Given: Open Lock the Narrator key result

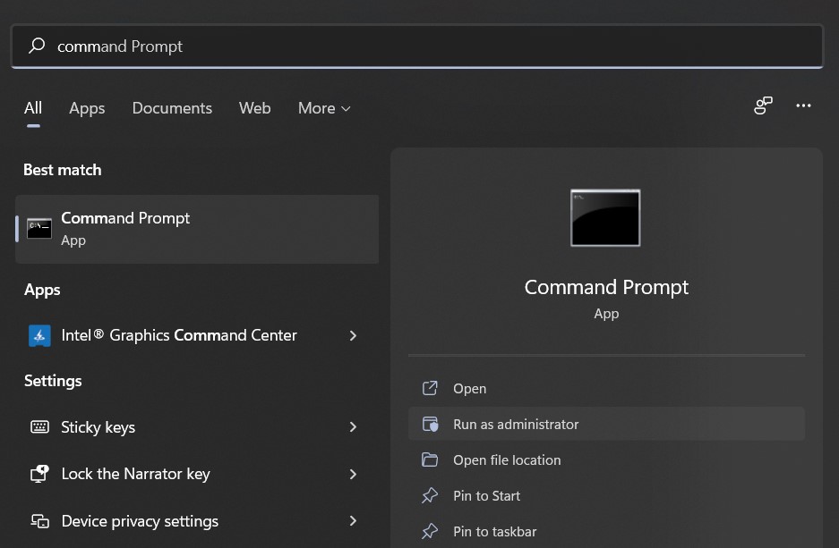Looking at the screenshot, I should pyautogui.click(x=197, y=474).
